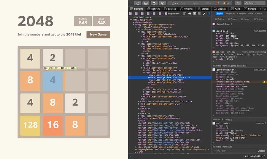267x159 pixels.
Task: Click the download web archive icon
Action: pyautogui.click(x=163, y=3)
